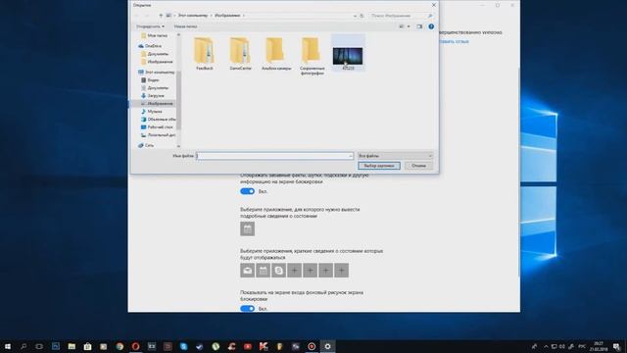
Task: Click the search field in the dialog
Action: click(x=401, y=16)
